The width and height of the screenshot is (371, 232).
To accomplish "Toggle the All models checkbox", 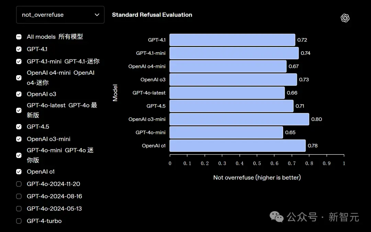I will (x=19, y=37).
